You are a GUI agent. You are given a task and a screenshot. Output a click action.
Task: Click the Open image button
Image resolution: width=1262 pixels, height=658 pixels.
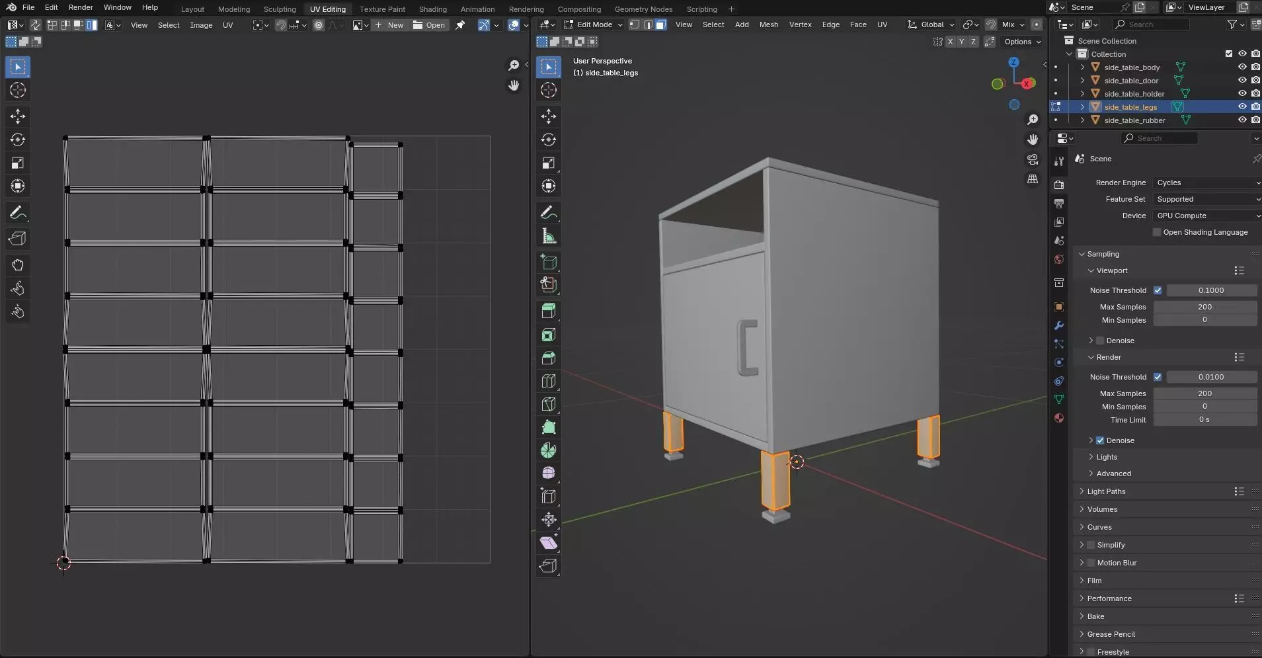pos(429,25)
